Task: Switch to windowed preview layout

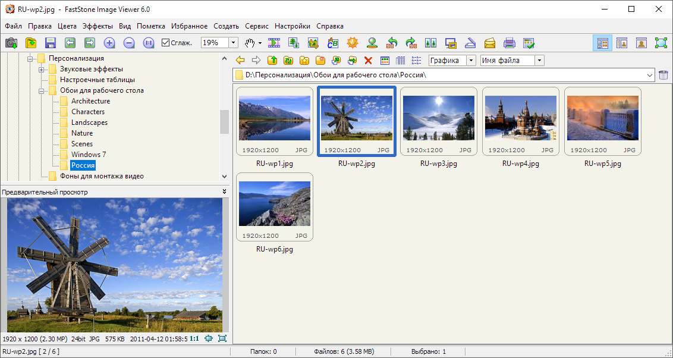Action: click(622, 42)
